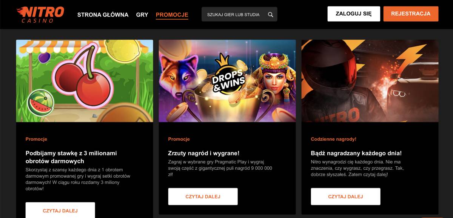This screenshot has height=218, width=453.
Task: Select the Promocje navigation tab
Action: tap(172, 15)
